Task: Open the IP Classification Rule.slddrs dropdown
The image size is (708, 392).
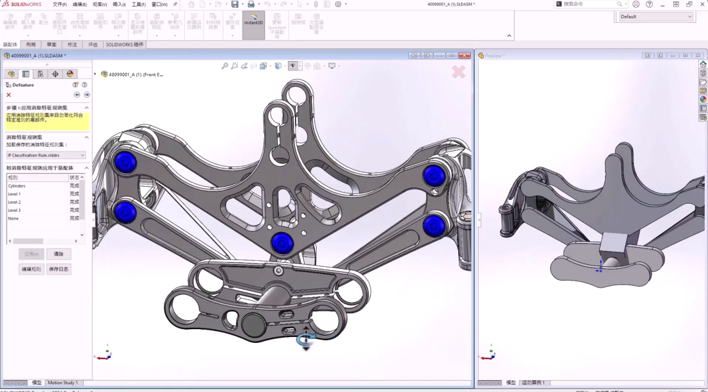Action: (x=45, y=155)
